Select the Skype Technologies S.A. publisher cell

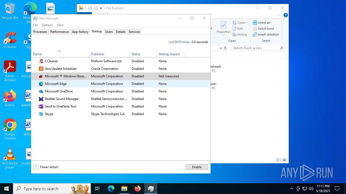[108, 114]
